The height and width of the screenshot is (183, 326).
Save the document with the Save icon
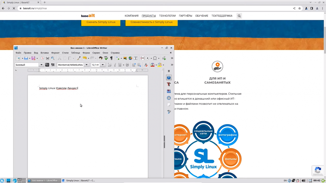tap(33, 58)
